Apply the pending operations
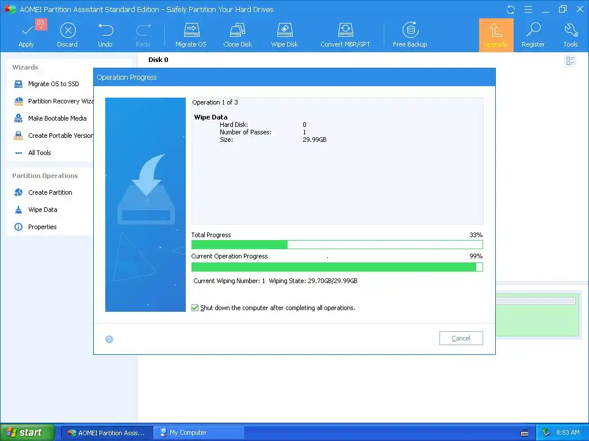 [26, 35]
